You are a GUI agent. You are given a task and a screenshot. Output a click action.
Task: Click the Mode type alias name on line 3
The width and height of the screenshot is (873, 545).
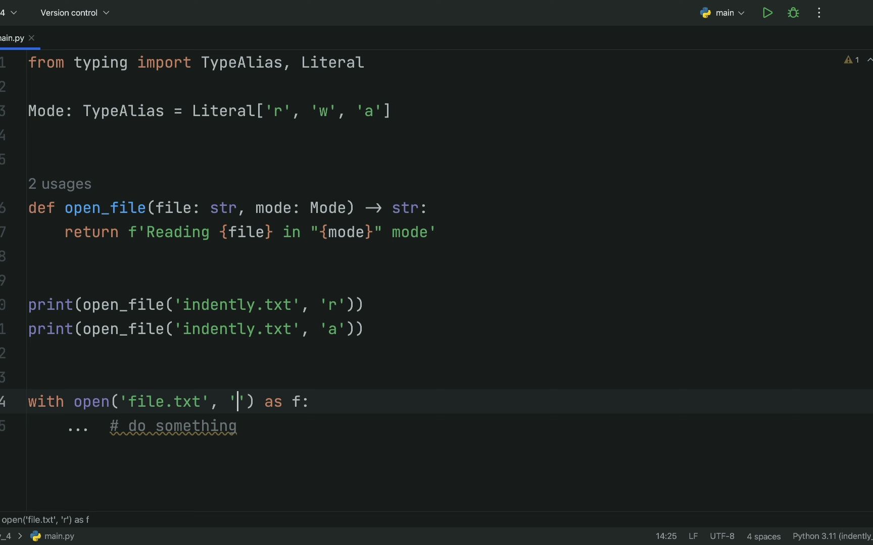point(46,111)
